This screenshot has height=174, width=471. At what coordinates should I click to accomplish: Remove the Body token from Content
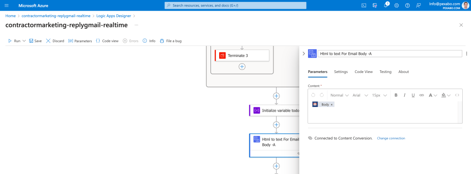click(x=331, y=105)
